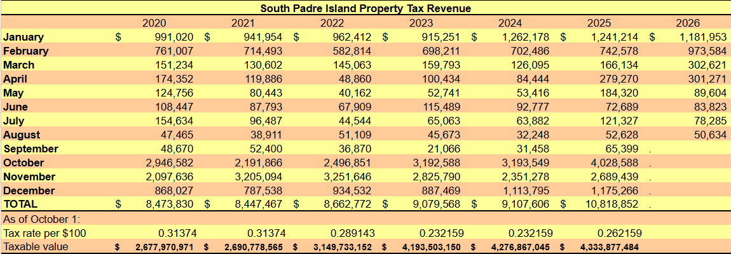Viewport: 731px width, 254px height.
Task: Select the Tax rate per $100 label
Action: (x=44, y=232)
